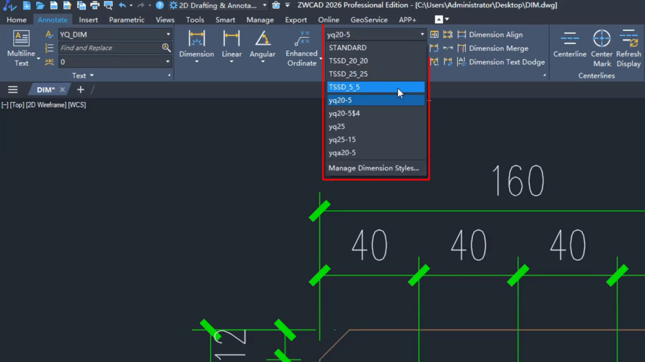The height and width of the screenshot is (362, 645).
Task: Expand the Multiline Text dropdown arrow
Action: point(38,59)
